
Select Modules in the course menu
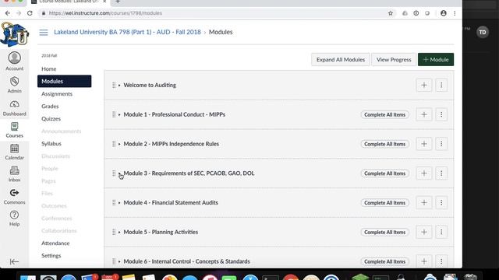tap(64, 81)
